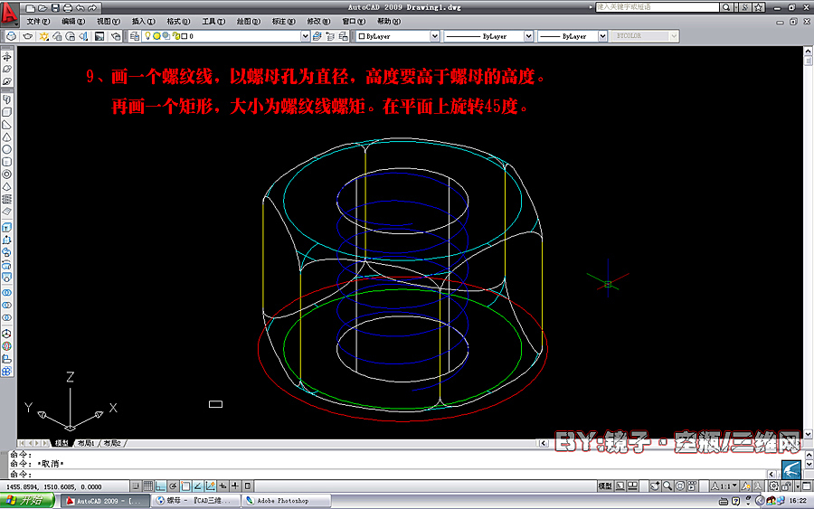Image resolution: width=814 pixels, height=509 pixels.
Task: Expand the BYCOLOR plot style dropdown
Action: [674, 36]
